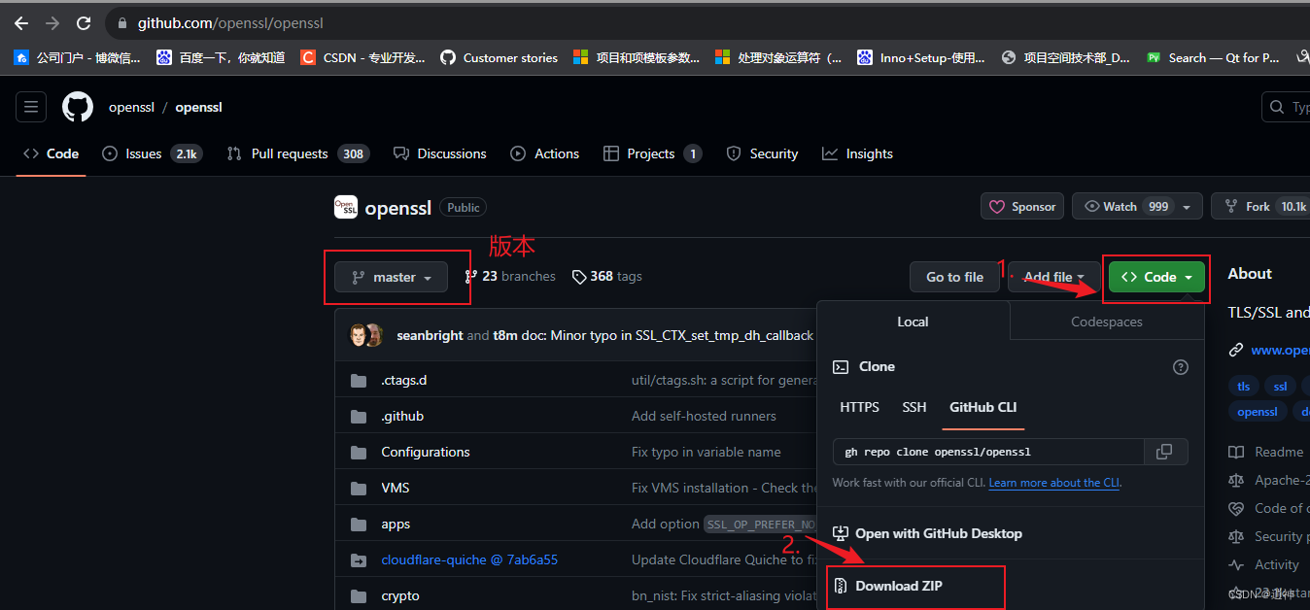
Task: Go back with browser back arrow
Action: (x=20, y=22)
